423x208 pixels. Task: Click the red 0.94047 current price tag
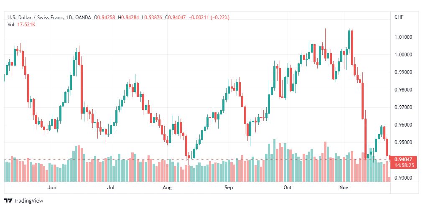click(403, 159)
